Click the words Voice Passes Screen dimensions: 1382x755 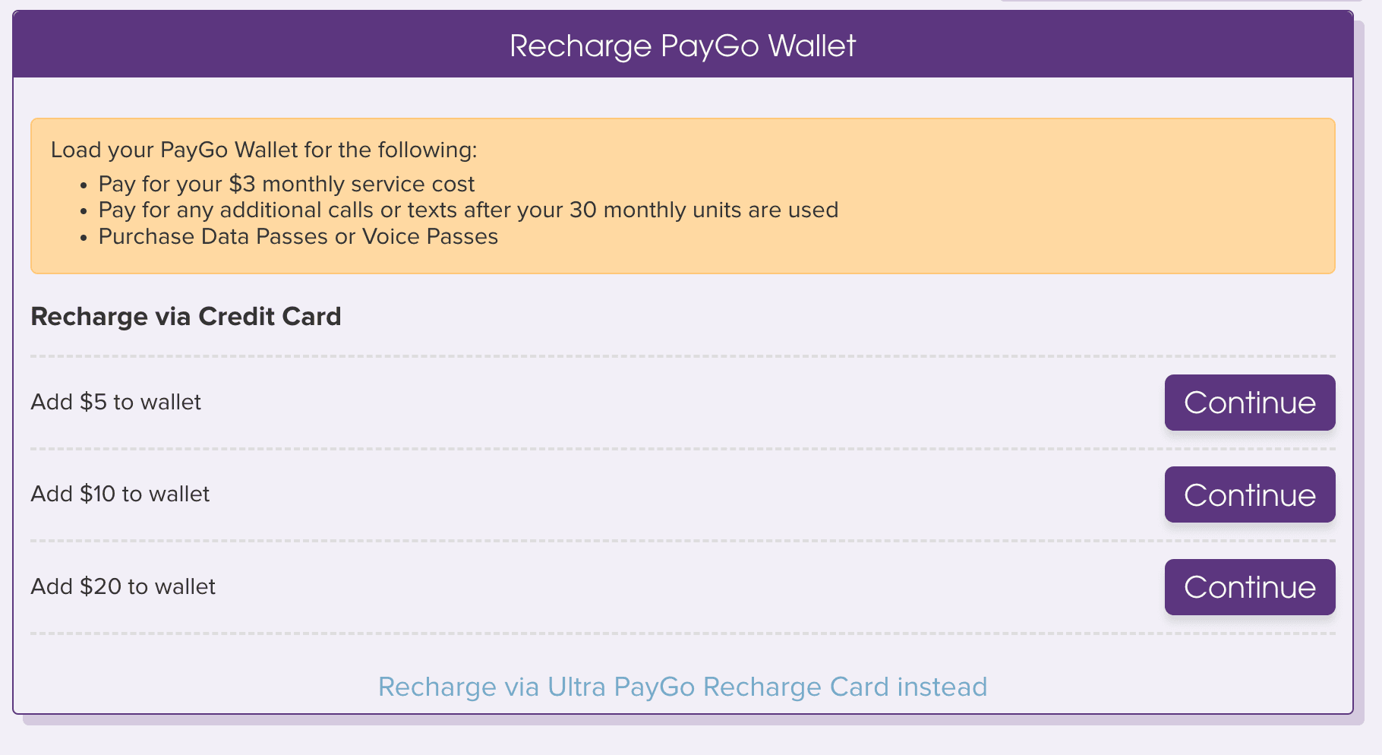(430, 236)
